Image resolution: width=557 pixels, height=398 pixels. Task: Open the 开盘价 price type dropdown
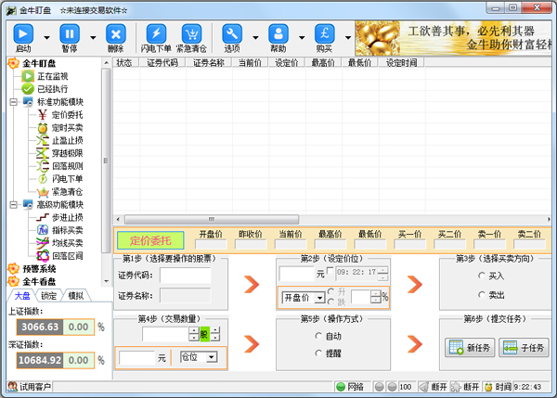point(319,297)
